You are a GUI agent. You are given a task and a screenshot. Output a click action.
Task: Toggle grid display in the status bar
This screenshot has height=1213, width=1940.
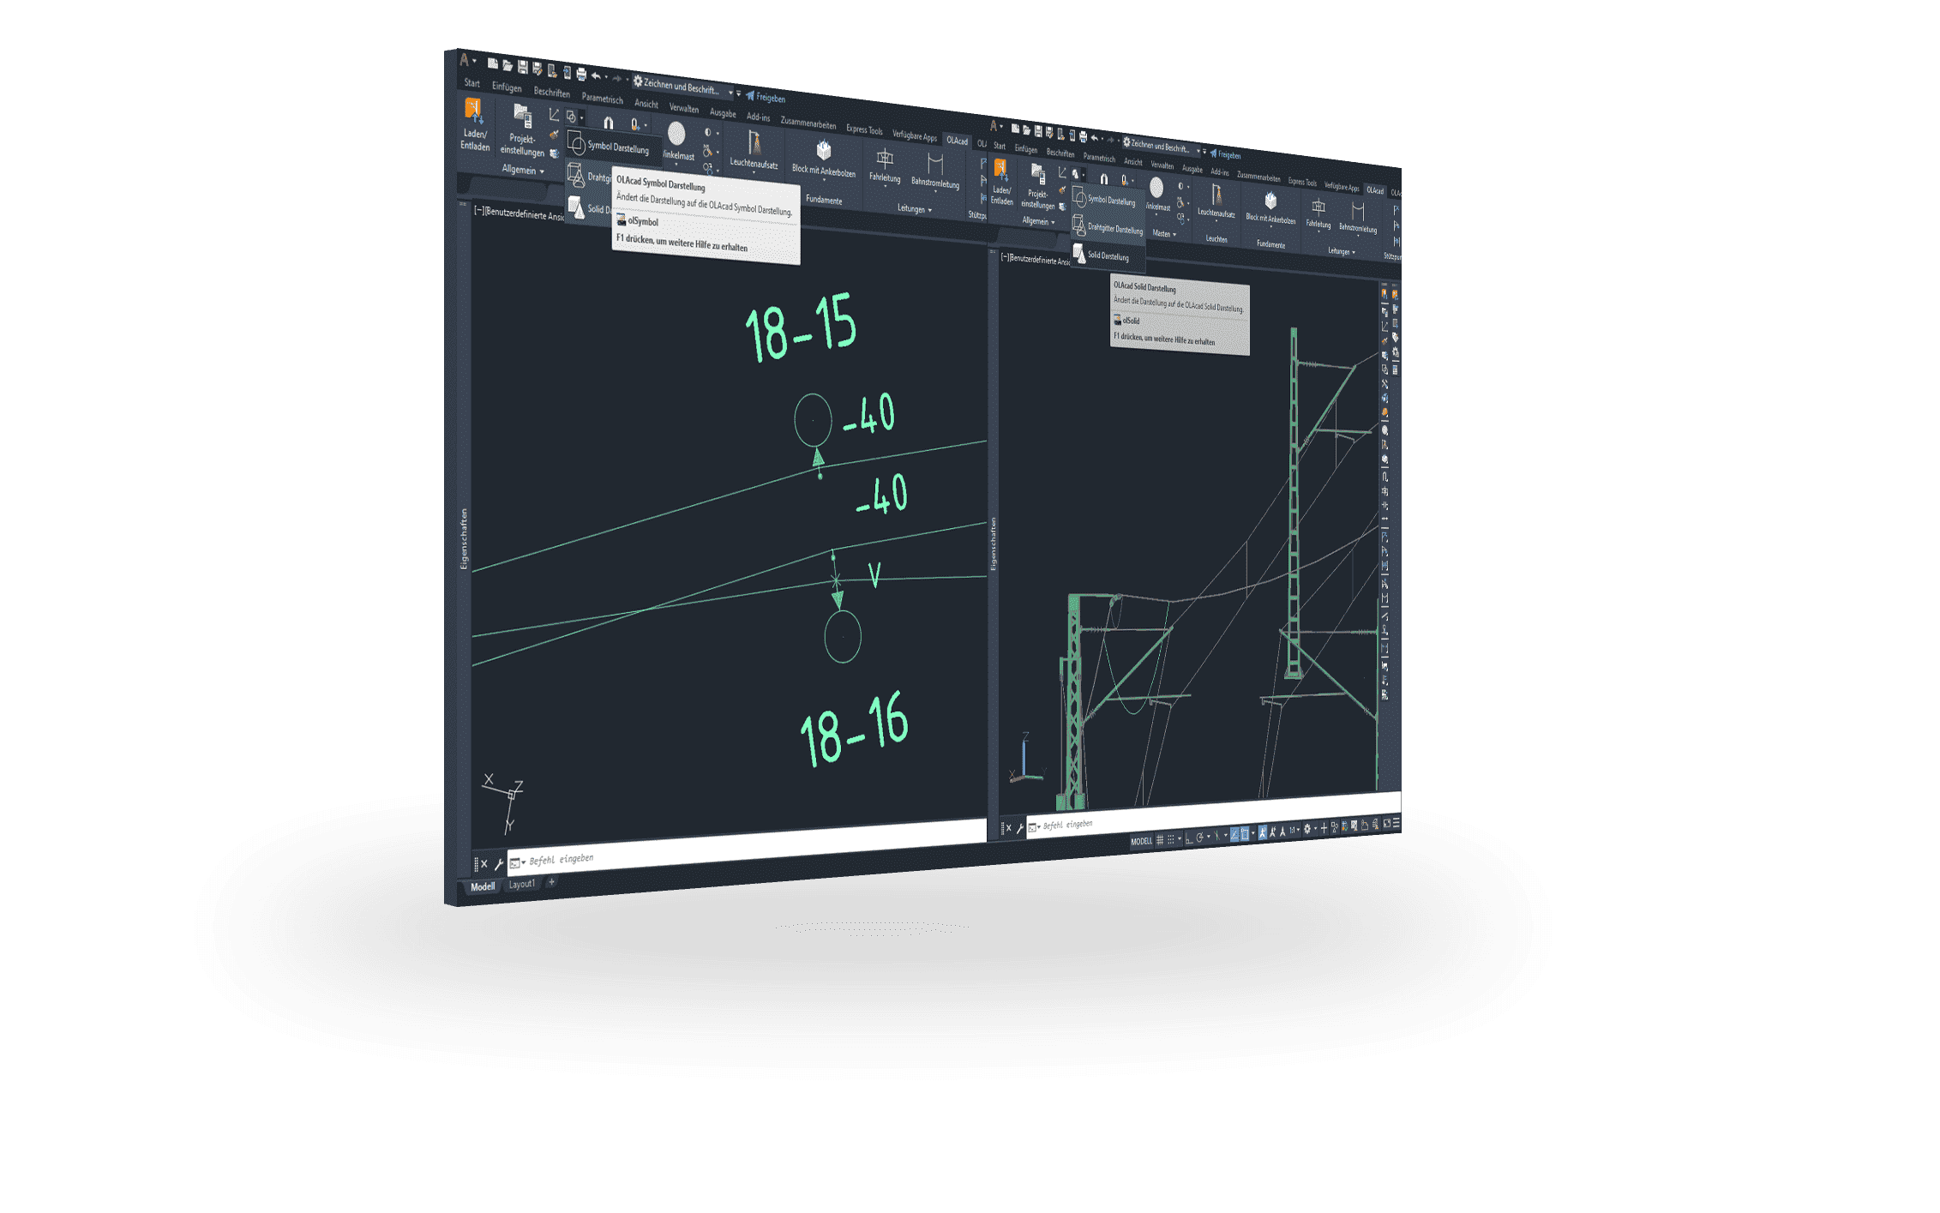(x=1160, y=840)
